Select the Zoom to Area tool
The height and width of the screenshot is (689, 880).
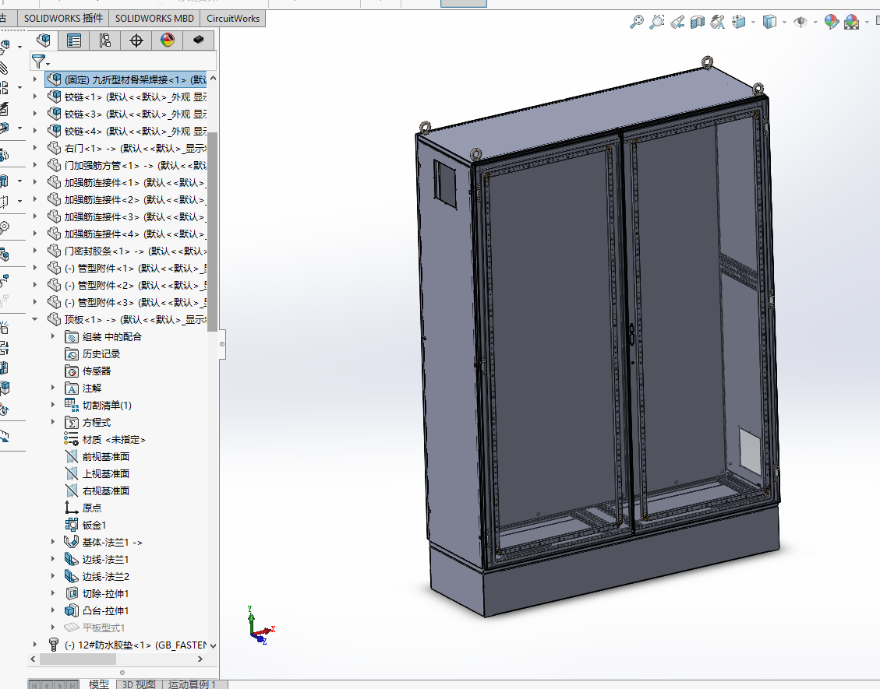[656, 22]
